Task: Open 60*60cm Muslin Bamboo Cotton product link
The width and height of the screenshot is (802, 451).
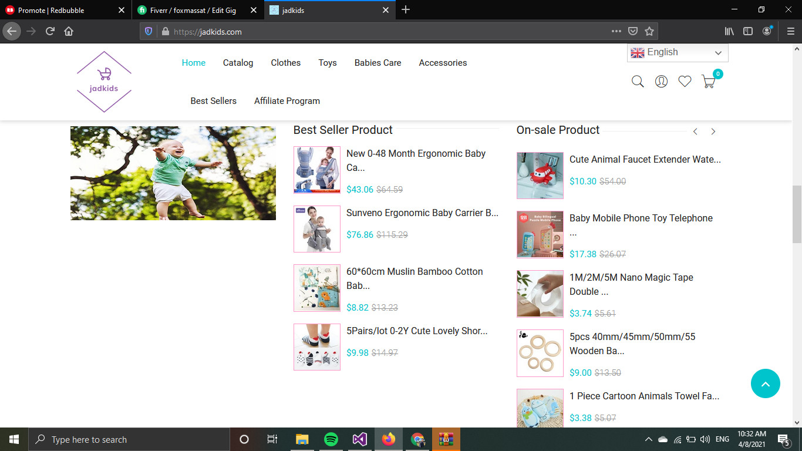Action: (415, 278)
